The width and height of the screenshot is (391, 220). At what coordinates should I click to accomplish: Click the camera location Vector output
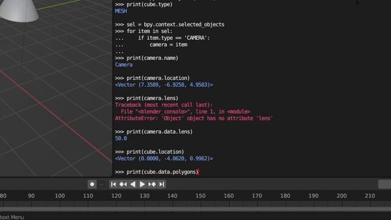[164, 85]
